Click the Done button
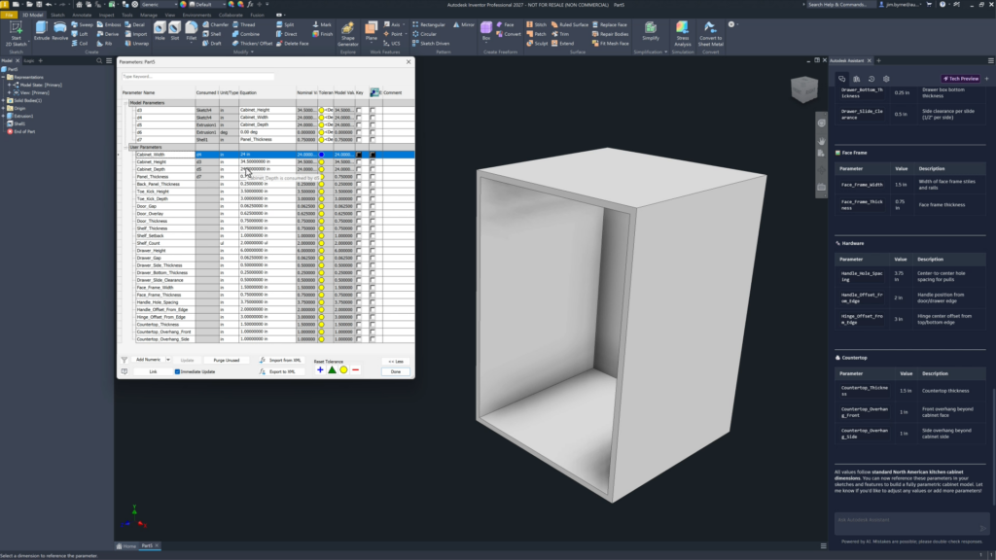 (396, 371)
